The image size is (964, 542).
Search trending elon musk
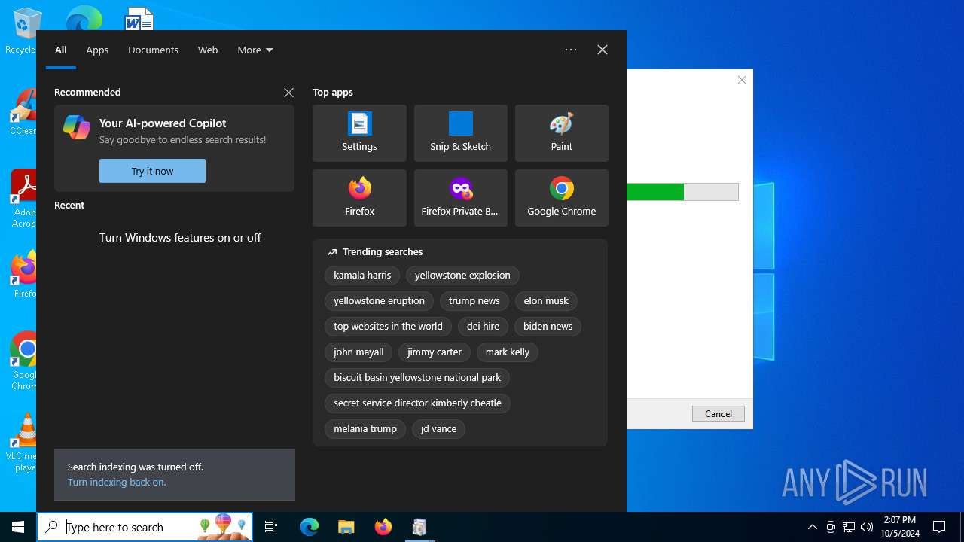[546, 301]
